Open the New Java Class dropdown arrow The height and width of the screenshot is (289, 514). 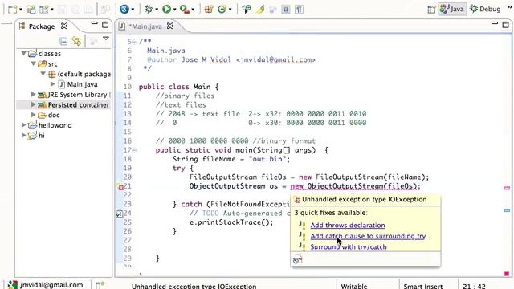230,10
